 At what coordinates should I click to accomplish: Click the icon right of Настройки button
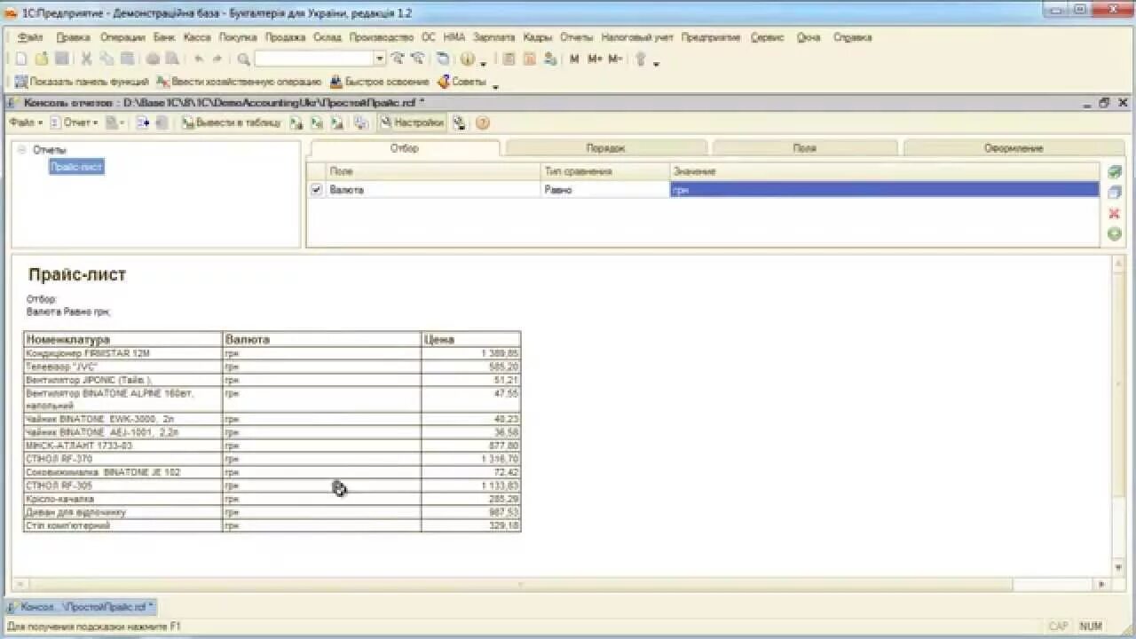tap(459, 123)
